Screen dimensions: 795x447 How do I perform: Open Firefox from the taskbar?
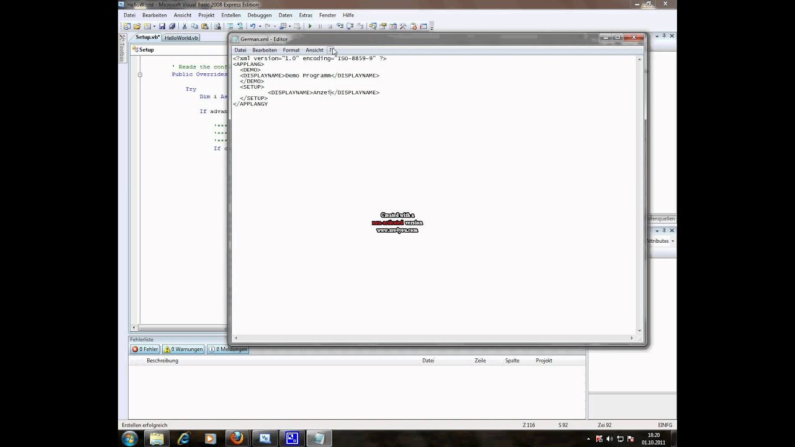237,439
